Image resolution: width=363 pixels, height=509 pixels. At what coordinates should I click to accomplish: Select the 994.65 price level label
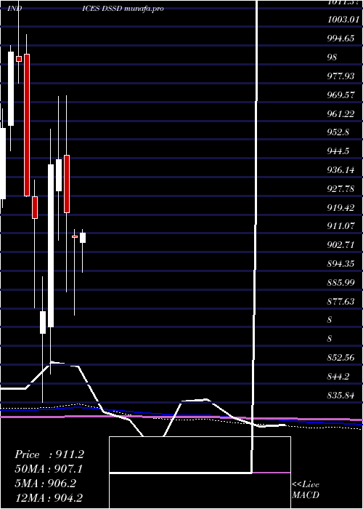pos(340,39)
